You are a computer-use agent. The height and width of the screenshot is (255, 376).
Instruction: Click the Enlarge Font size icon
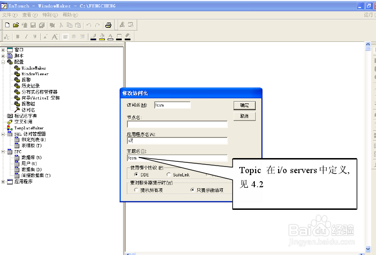tap(55, 37)
